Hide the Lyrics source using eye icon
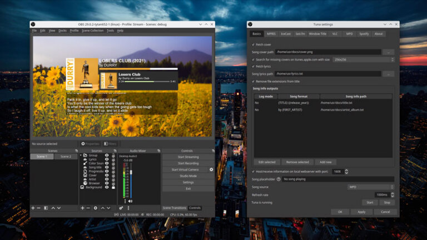This screenshot has height=240, width=427. (x=107, y=159)
